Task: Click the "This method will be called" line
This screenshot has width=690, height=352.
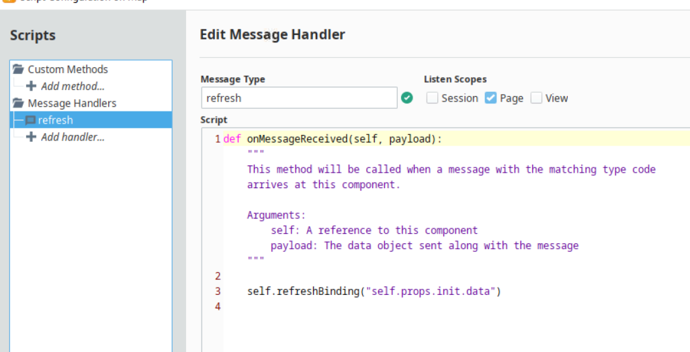Action: [451, 169]
